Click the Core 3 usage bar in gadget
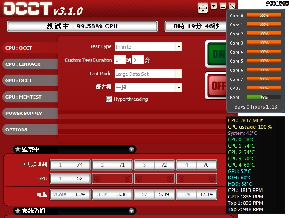The width and height of the screenshot is (290, 218). (x=264, y=43)
